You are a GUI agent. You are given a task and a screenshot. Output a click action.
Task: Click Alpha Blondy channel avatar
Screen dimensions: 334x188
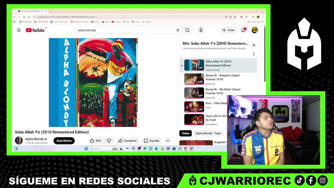19,141
